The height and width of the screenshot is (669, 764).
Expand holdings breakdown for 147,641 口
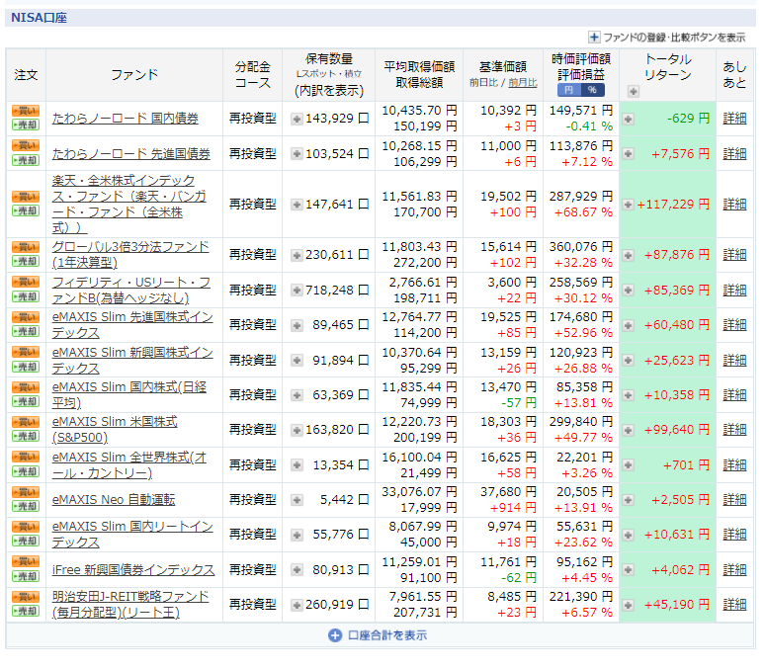click(297, 205)
